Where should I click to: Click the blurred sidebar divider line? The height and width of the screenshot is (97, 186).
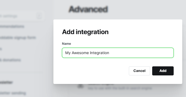click(x=21, y=72)
